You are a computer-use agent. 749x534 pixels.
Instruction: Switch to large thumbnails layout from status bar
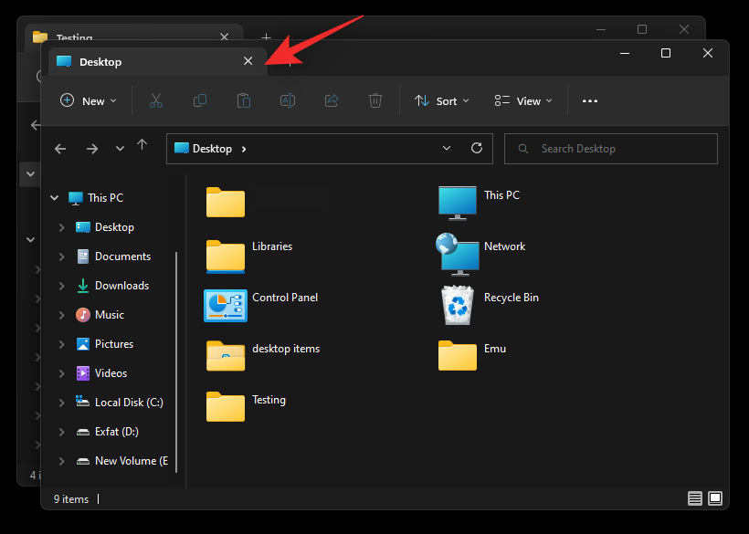(x=715, y=498)
